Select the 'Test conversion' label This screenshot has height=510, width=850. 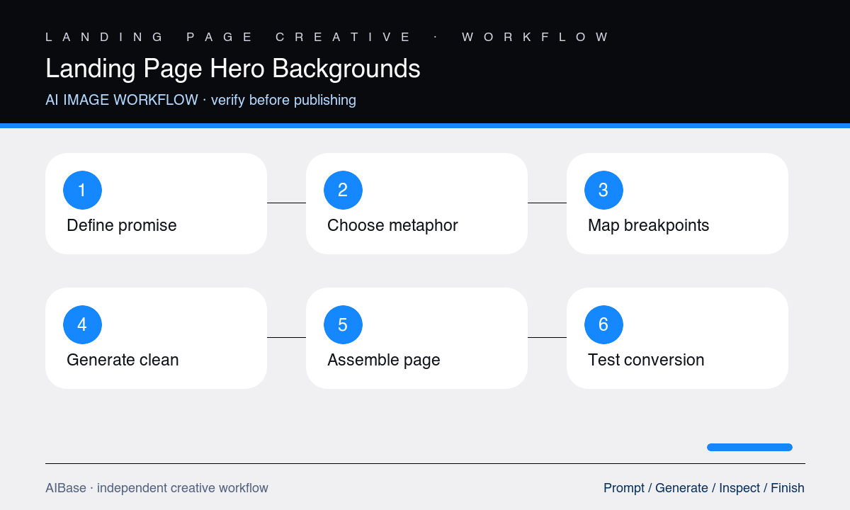point(646,360)
